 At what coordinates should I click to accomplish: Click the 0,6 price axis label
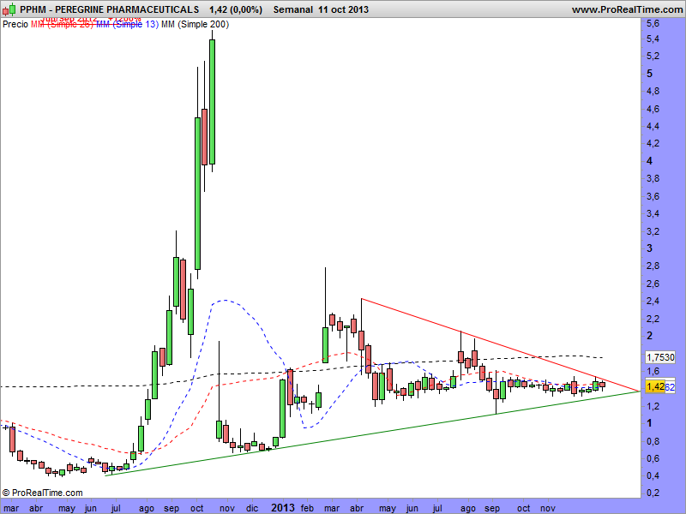pyautogui.click(x=653, y=458)
